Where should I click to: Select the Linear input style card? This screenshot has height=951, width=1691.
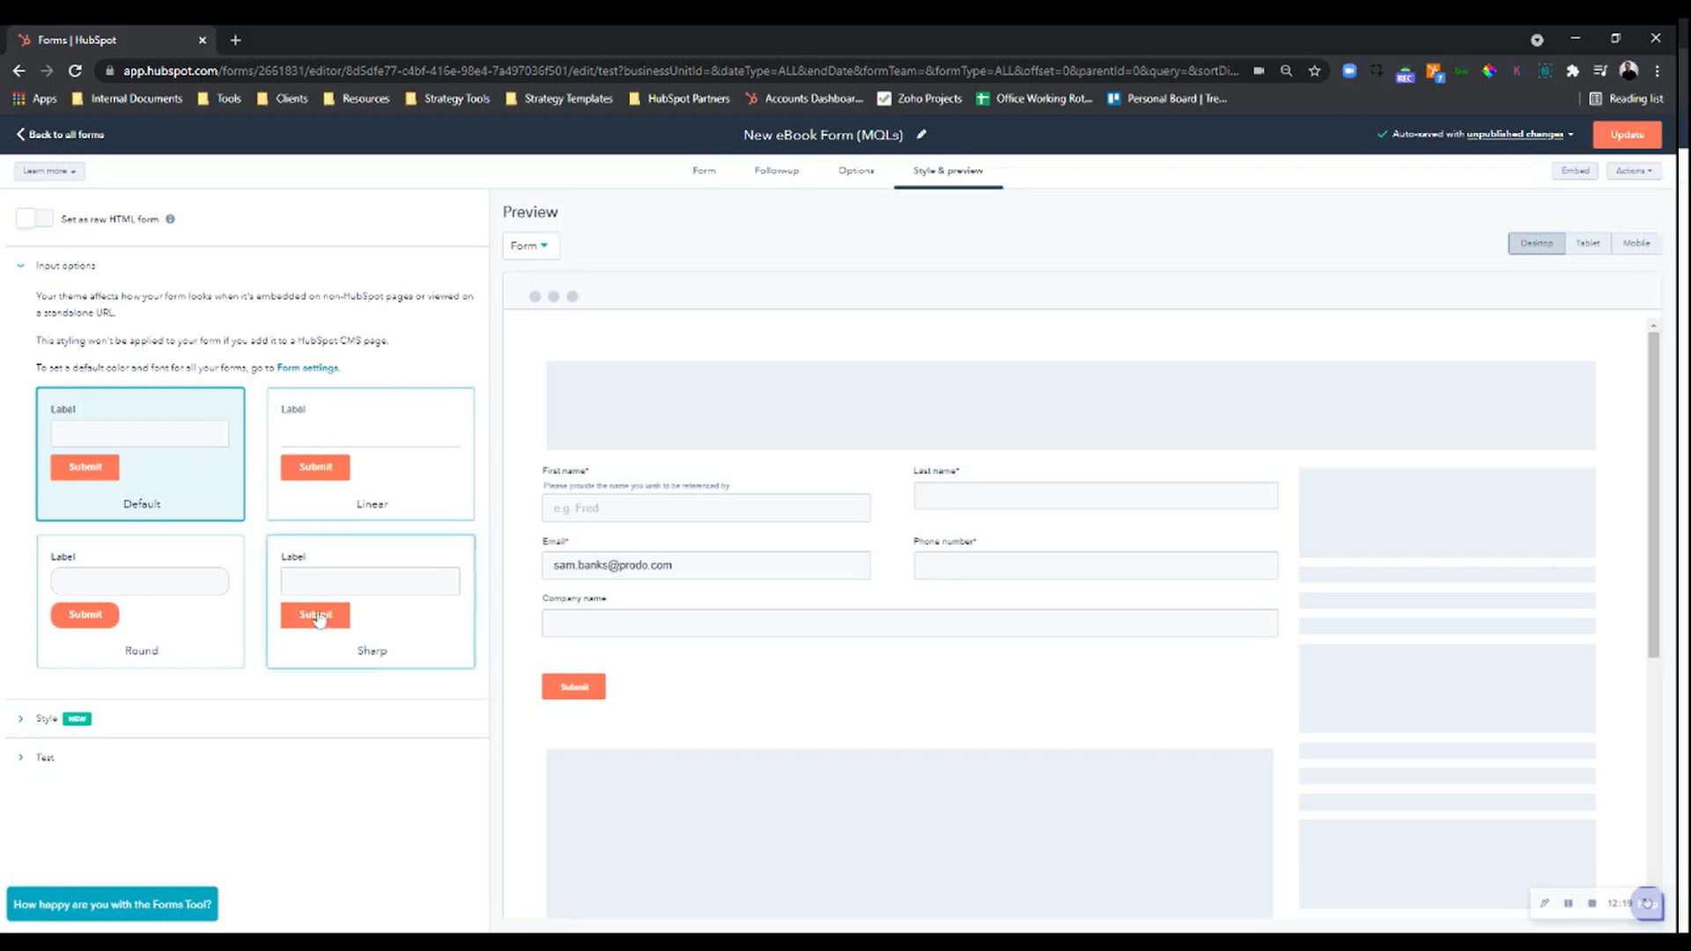point(371,453)
